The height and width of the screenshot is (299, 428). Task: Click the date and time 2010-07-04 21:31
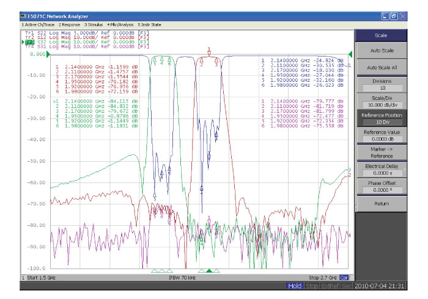[x=379, y=286]
